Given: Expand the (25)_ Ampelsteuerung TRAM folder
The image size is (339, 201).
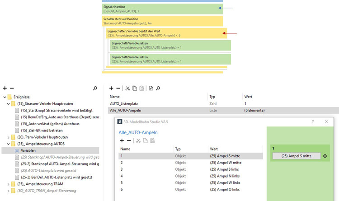Looking at the screenshot, I should pos(9,184).
